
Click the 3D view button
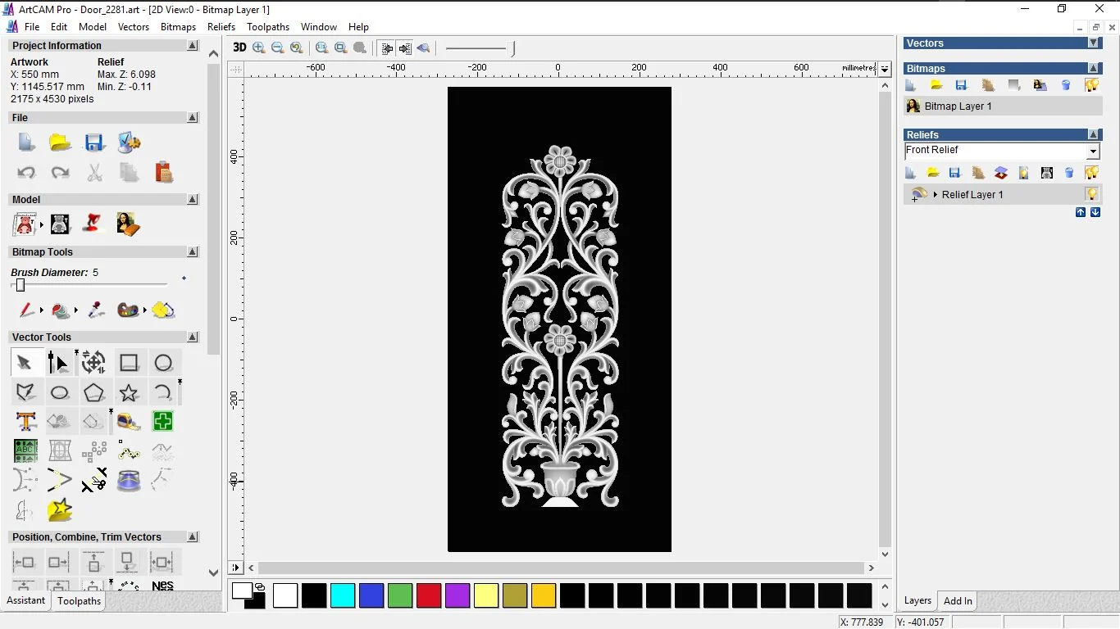(239, 48)
